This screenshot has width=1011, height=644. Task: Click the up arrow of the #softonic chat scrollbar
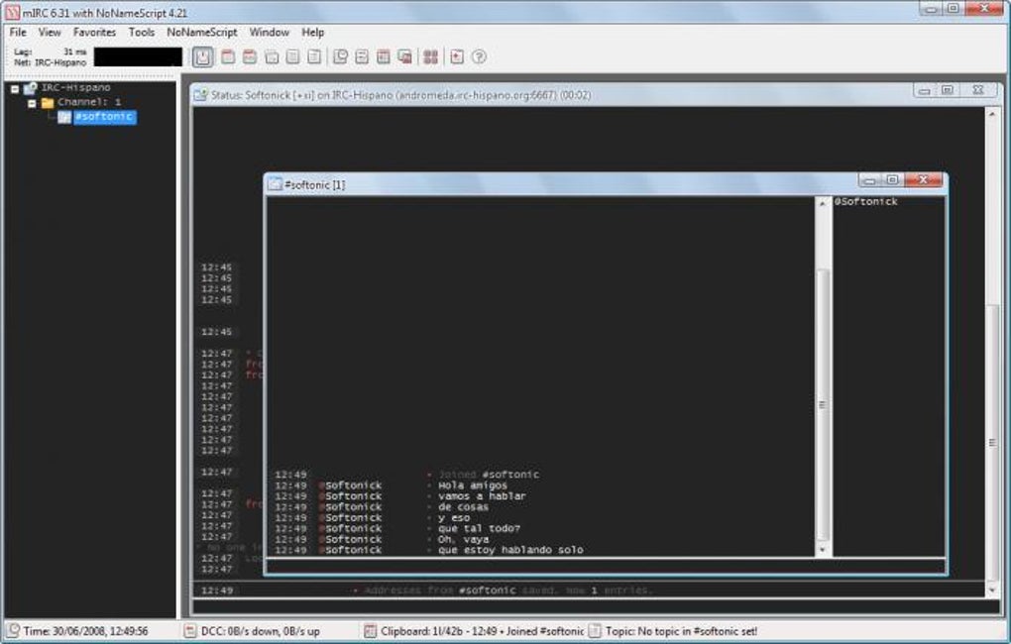click(x=822, y=203)
